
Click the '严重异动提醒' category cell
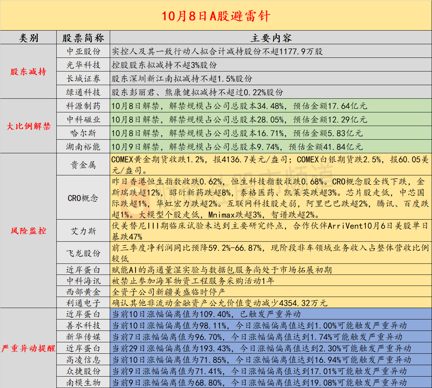click(28, 348)
